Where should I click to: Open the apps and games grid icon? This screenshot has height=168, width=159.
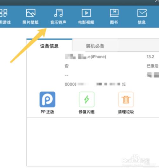click(3, 13)
